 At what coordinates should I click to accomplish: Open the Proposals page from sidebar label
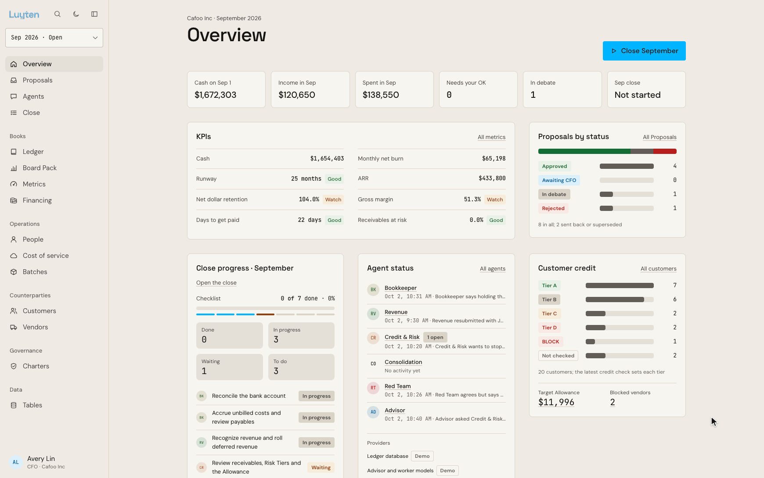click(37, 80)
